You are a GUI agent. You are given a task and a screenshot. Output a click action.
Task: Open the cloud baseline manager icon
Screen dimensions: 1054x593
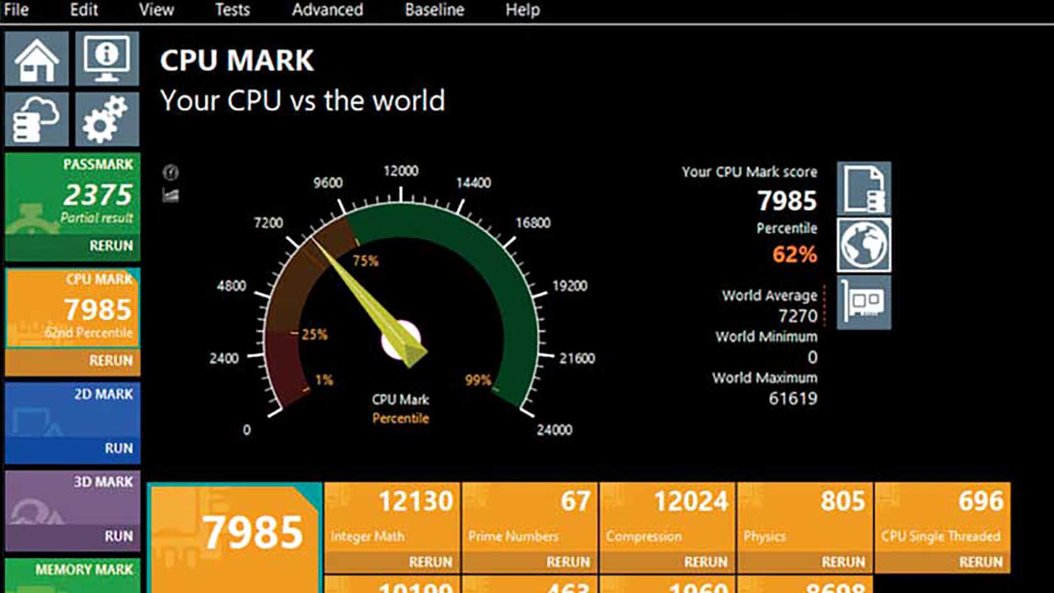pyautogui.click(x=37, y=119)
